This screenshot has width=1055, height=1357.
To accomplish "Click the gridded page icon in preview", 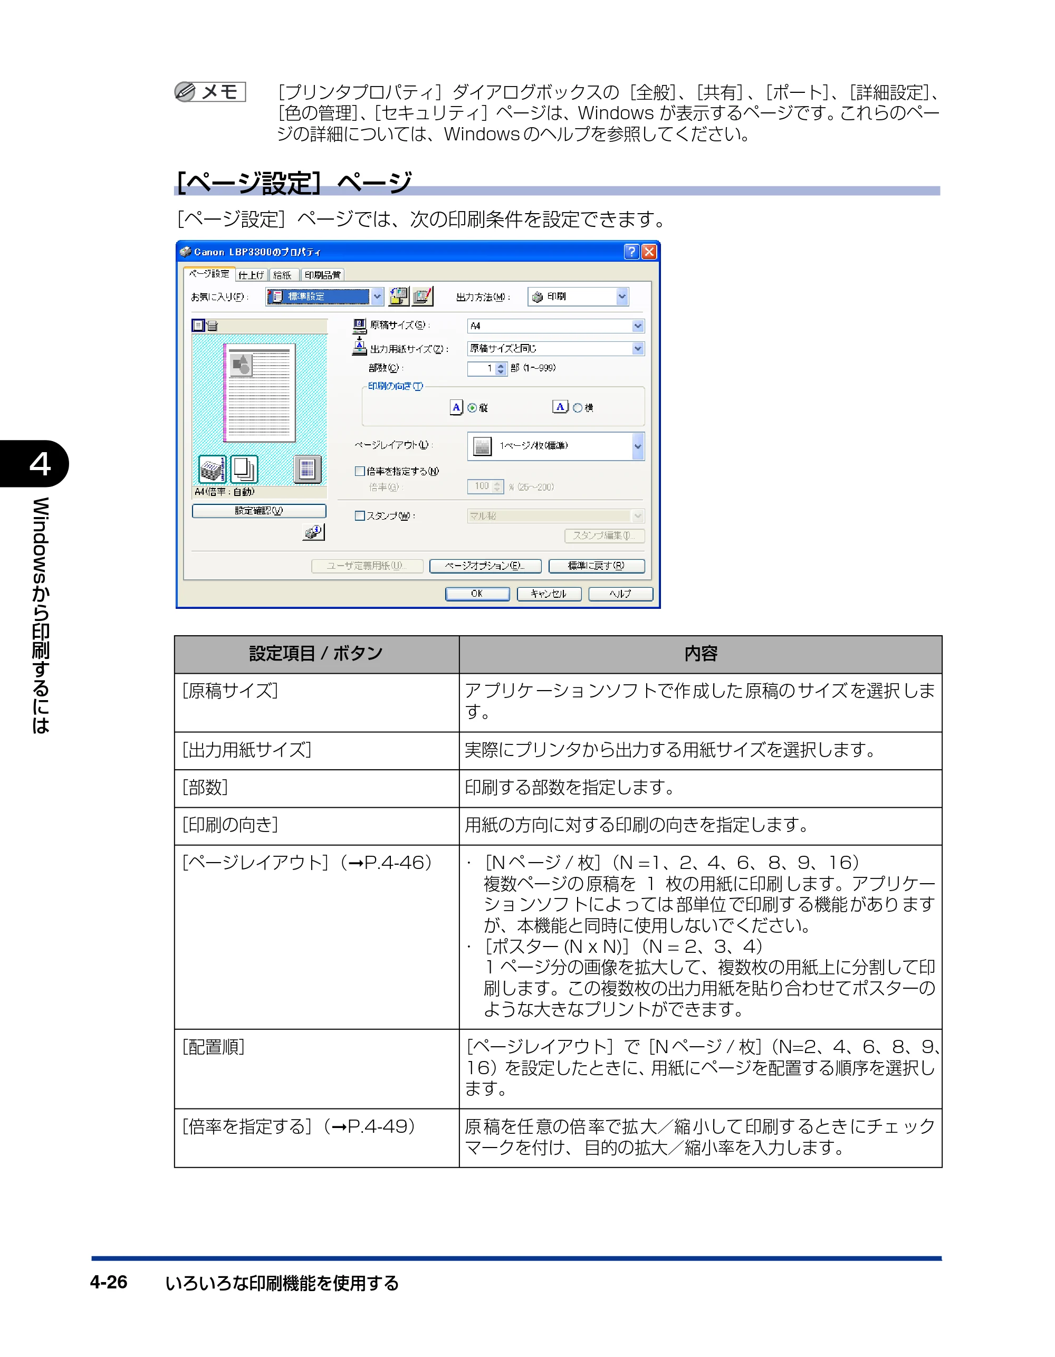I will (x=307, y=469).
